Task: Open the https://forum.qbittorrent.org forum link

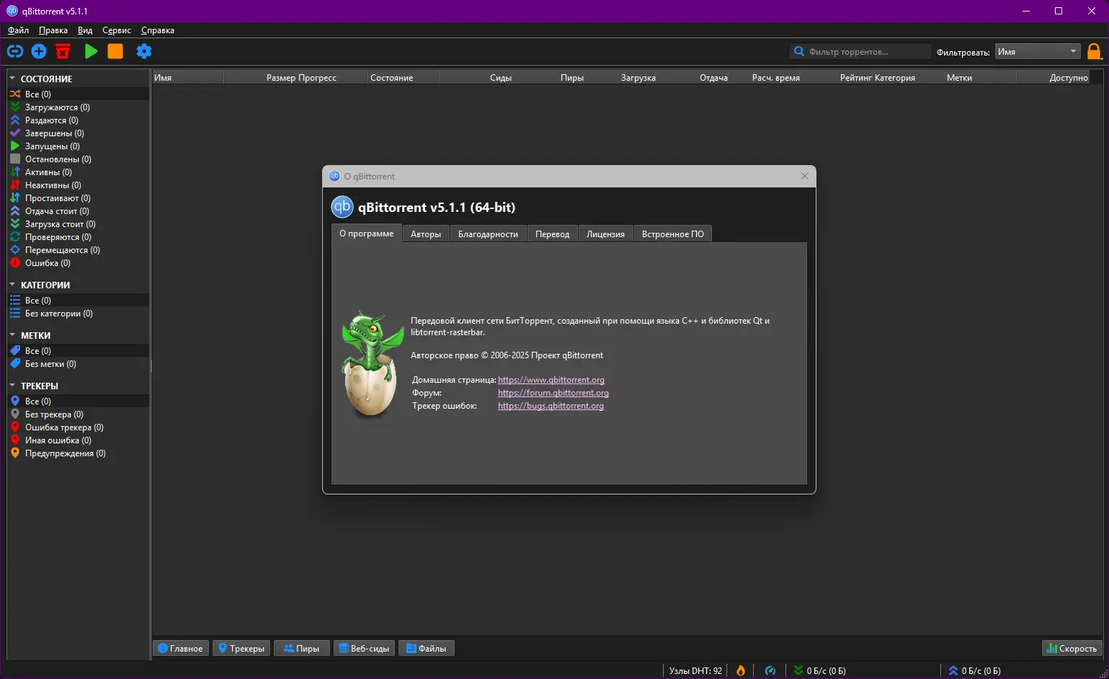Action: (x=553, y=393)
